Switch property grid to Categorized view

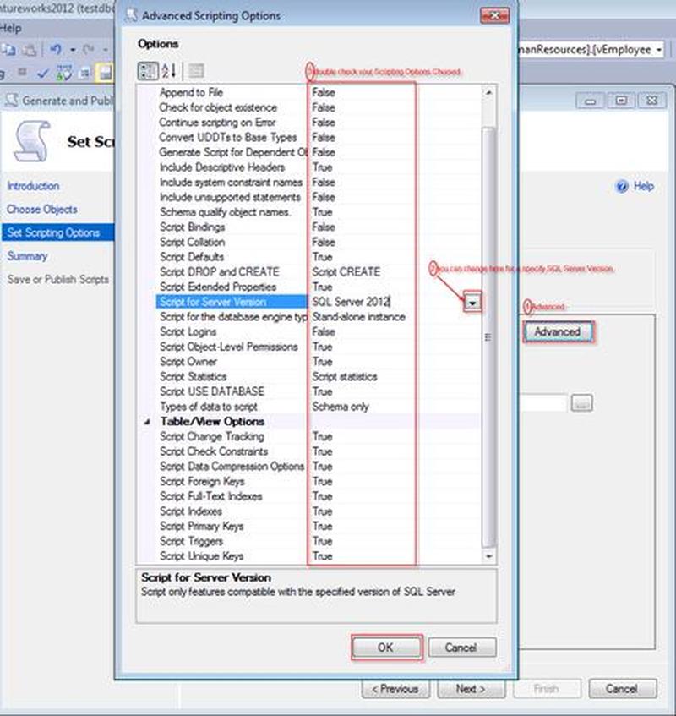point(148,71)
